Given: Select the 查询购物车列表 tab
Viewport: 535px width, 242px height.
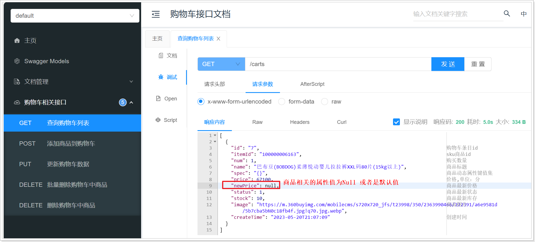Looking at the screenshot, I should [196, 39].
